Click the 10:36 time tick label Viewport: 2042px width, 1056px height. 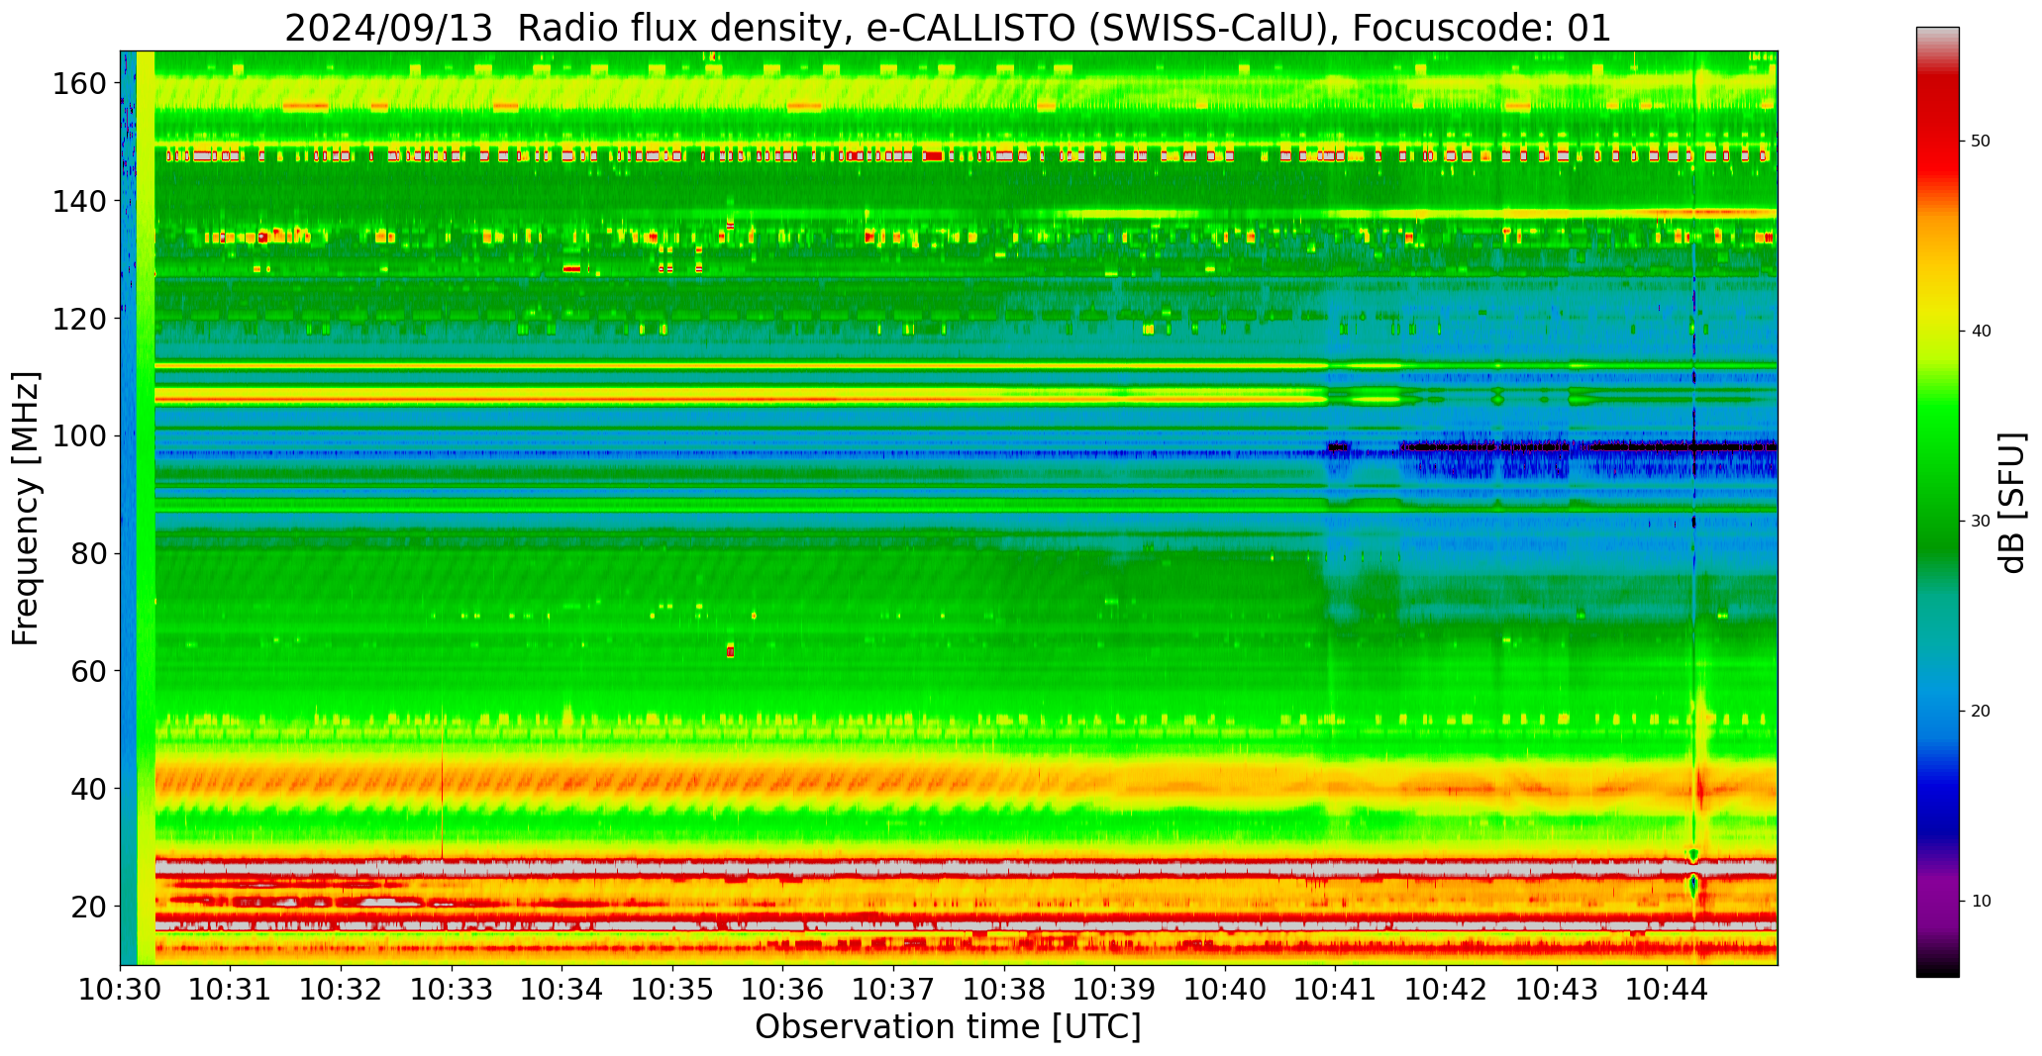coord(783,989)
